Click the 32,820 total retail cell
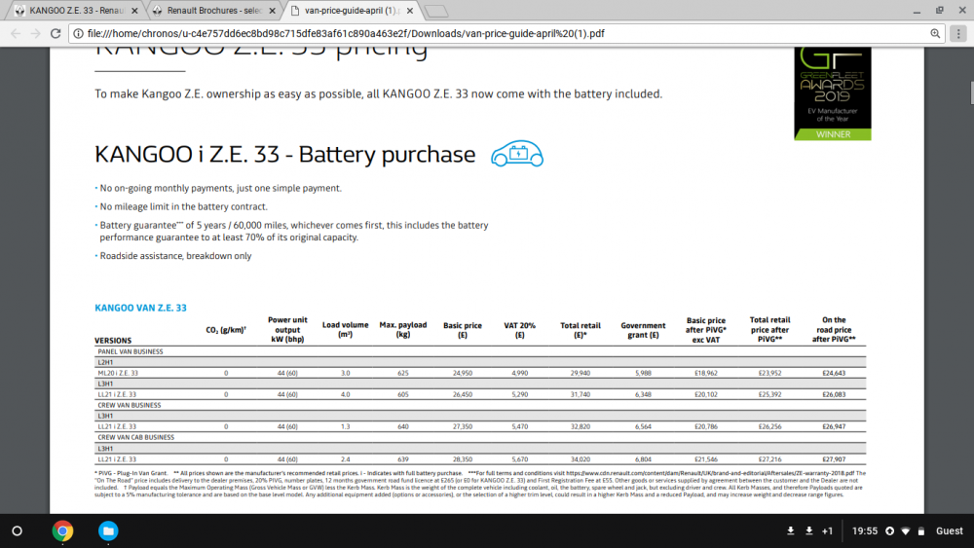The width and height of the screenshot is (974, 548). point(581,427)
